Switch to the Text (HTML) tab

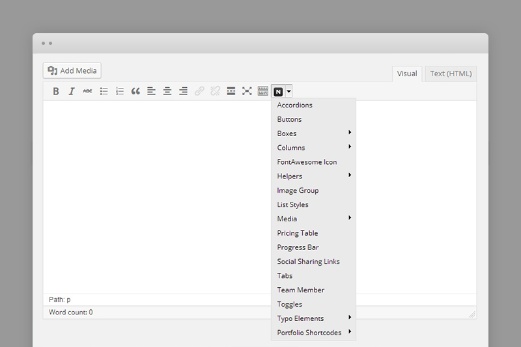[451, 74]
